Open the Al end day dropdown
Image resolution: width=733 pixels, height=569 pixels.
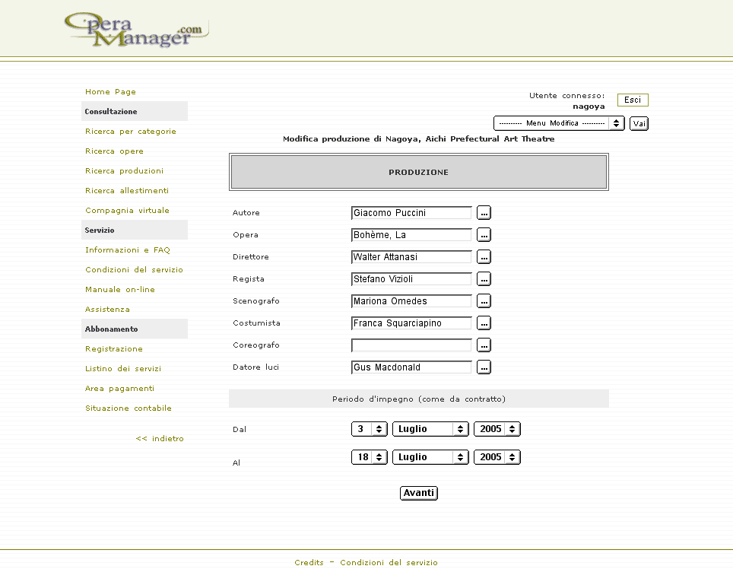[370, 457]
